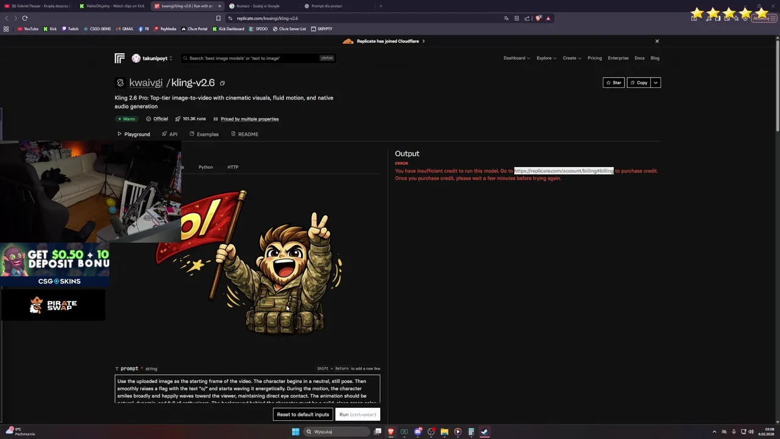Open Brave from the taskbar
The image size is (780, 439).
click(x=391, y=432)
